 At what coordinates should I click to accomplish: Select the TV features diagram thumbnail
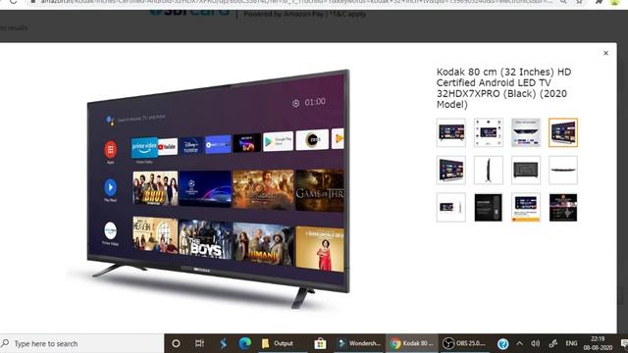489,132
